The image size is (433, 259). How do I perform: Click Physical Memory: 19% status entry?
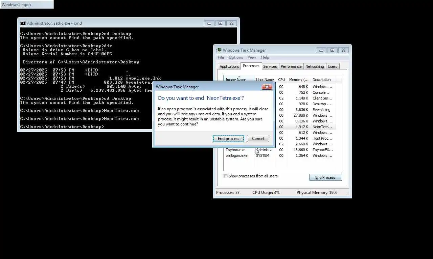tap(317, 193)
